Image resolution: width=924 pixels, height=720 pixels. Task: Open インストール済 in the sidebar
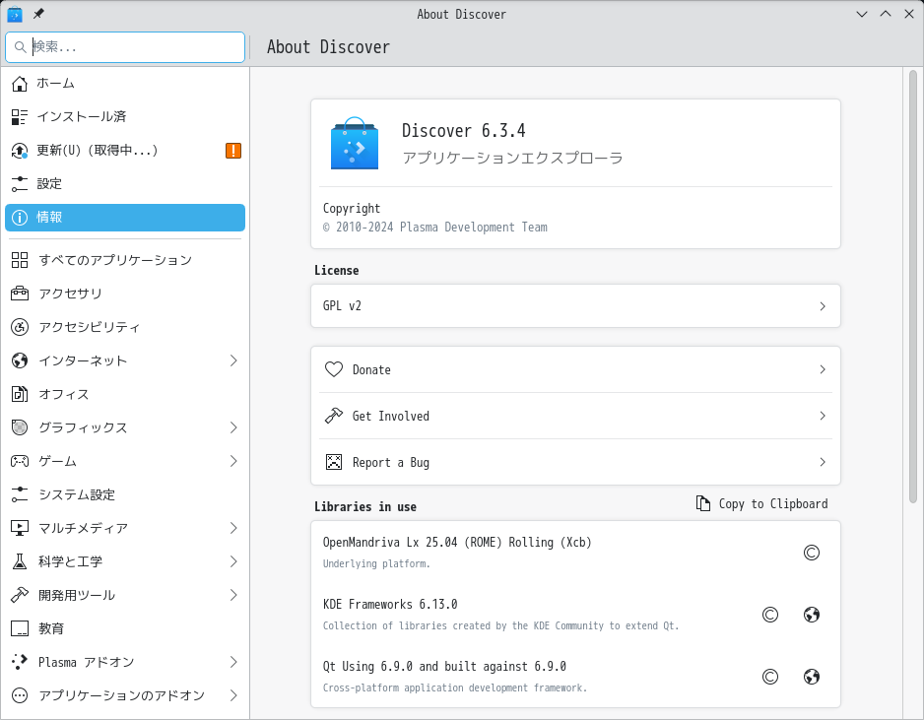coord(125,116)
